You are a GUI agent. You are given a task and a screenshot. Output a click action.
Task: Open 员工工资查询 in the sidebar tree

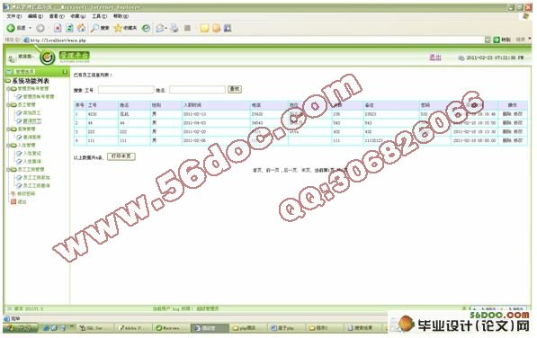(x=36, y=186)
